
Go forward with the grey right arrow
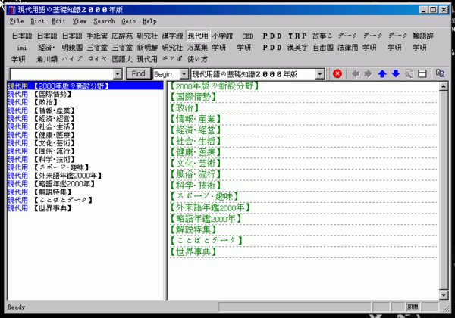click(x=369, y=74)
